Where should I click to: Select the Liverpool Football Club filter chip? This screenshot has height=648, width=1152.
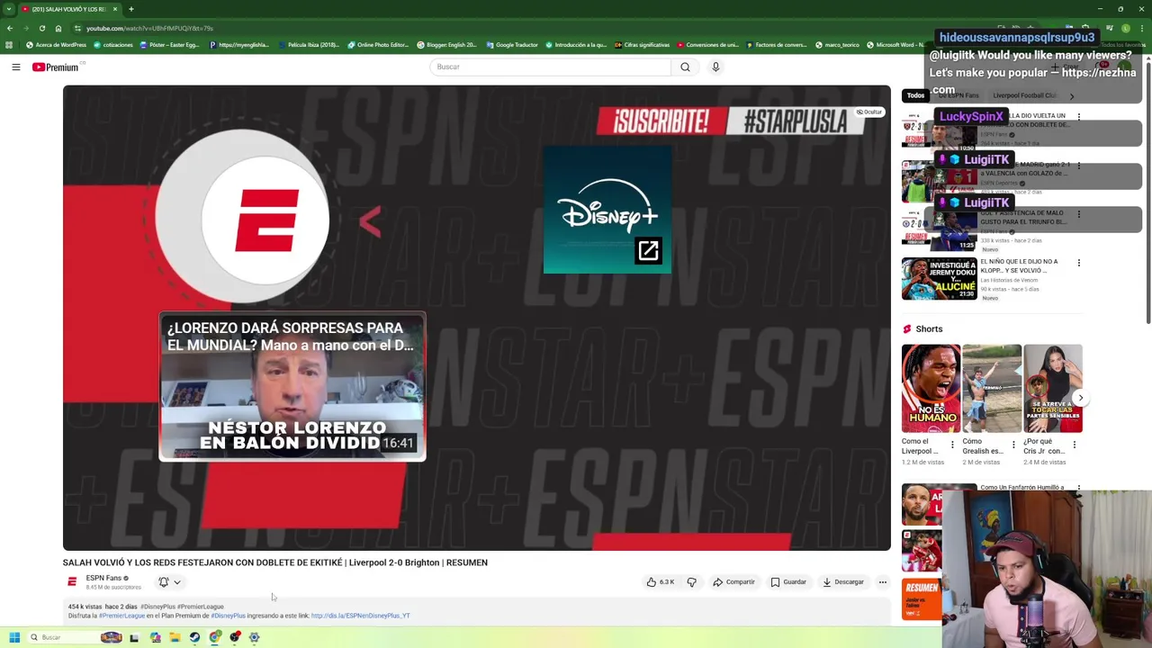pos(1025,95)
